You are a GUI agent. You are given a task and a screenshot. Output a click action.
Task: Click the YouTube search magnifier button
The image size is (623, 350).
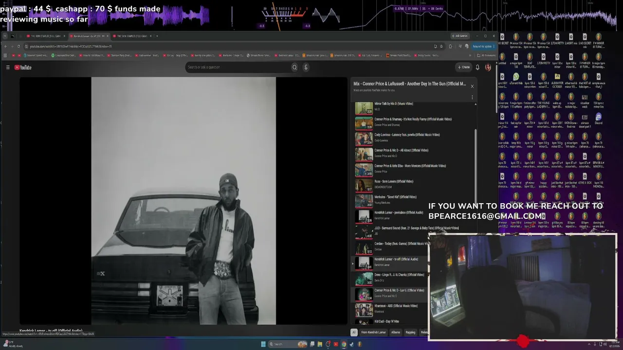click(x=294, y=68)
